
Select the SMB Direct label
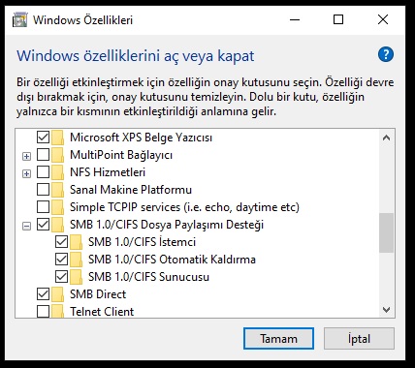pyautogui.click(x=98, y=294)
